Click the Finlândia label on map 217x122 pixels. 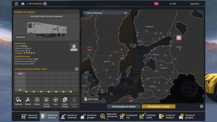point(149,26)
